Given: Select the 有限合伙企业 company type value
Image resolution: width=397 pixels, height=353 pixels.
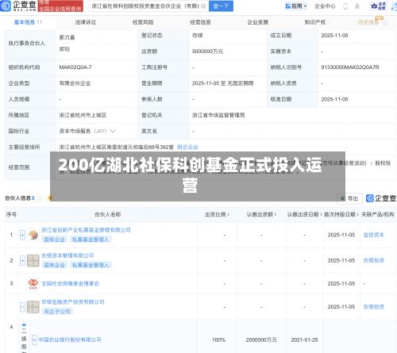Looking at the screenshot, I should (x=75, y=83).
